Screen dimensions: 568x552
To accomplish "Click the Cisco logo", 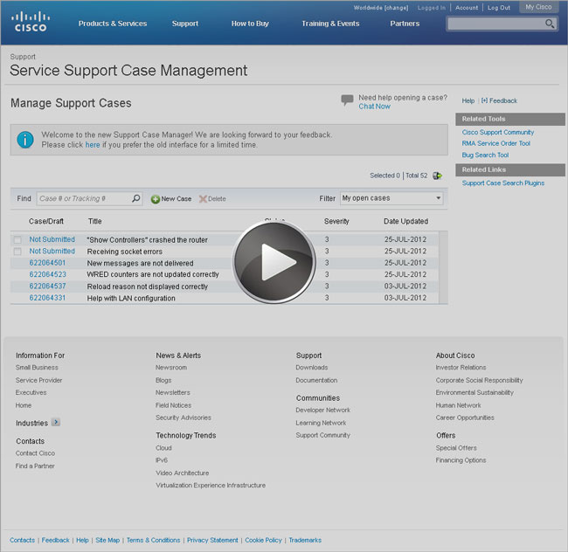I will [x=31, y=21].
